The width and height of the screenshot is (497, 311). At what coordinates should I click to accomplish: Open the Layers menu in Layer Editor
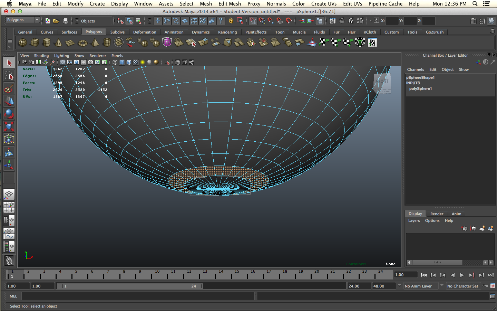(x=414, y=220)
